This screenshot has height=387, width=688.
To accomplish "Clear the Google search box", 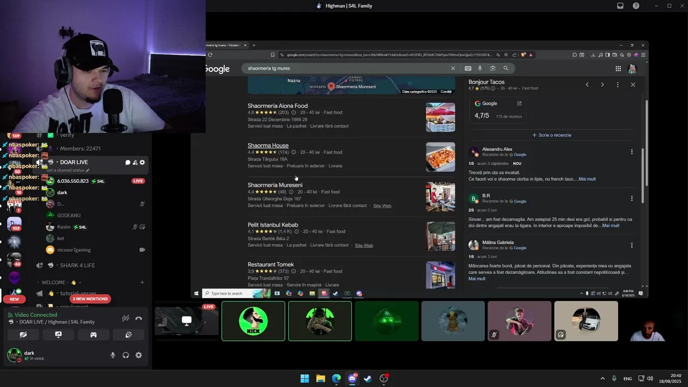I will pos(453,68).
